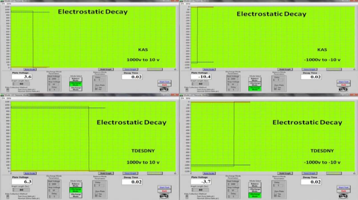Screen dimensions: 358x200
Task: Click Graph Length stepper in -10.4 voltage window
Action: point(192,84)
